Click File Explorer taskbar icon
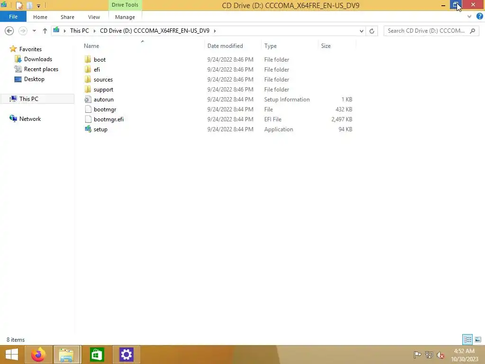The image size is (485, 364). [66, 355]
